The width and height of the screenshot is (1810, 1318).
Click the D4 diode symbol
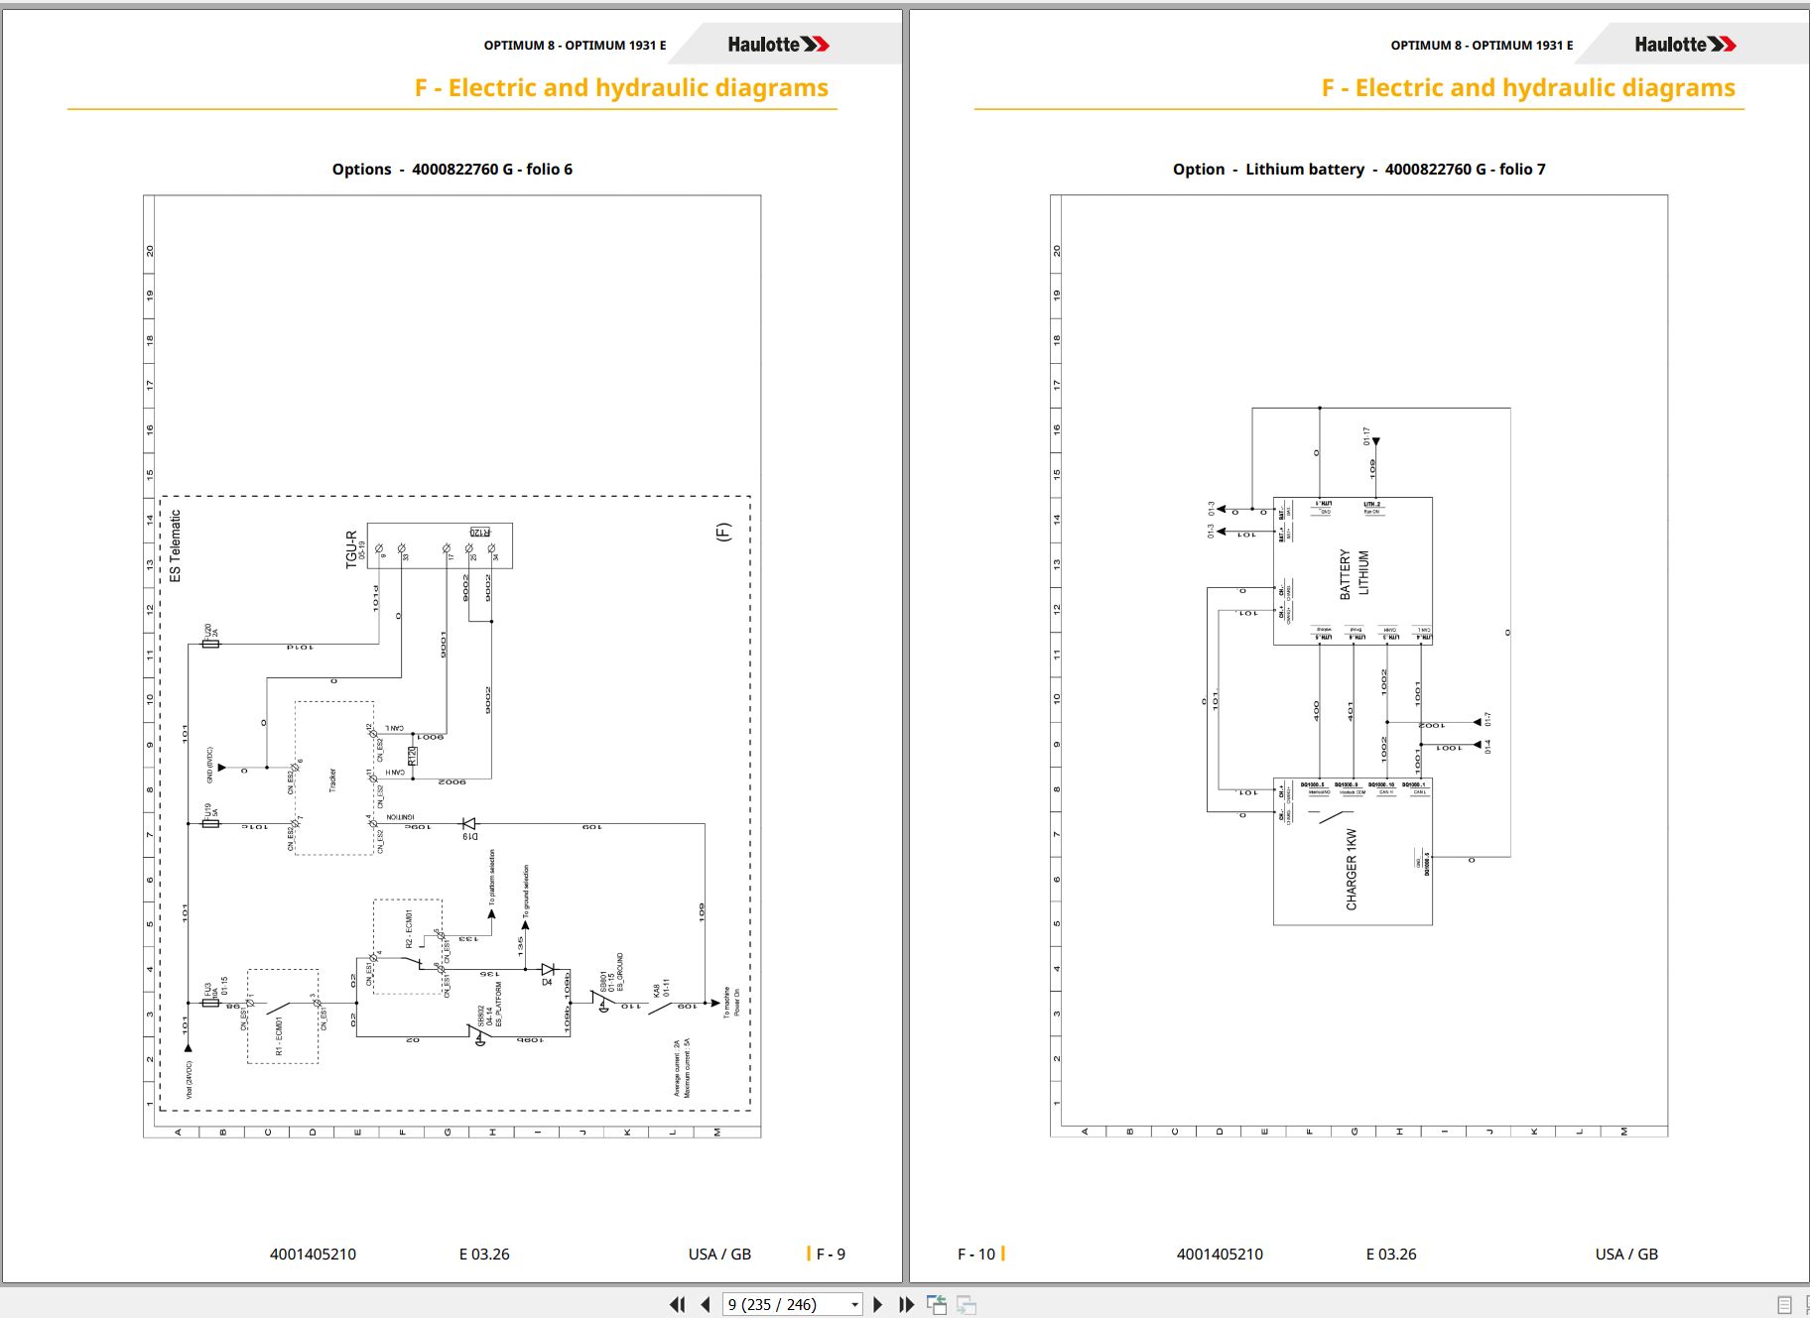[547, 970]
